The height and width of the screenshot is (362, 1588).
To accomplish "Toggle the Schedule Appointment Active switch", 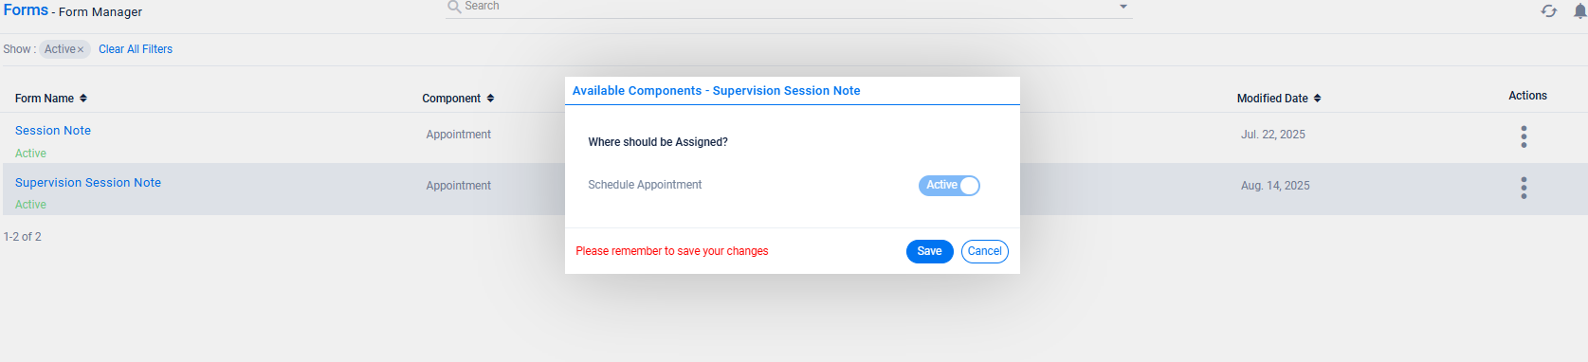I will (949, 186).
